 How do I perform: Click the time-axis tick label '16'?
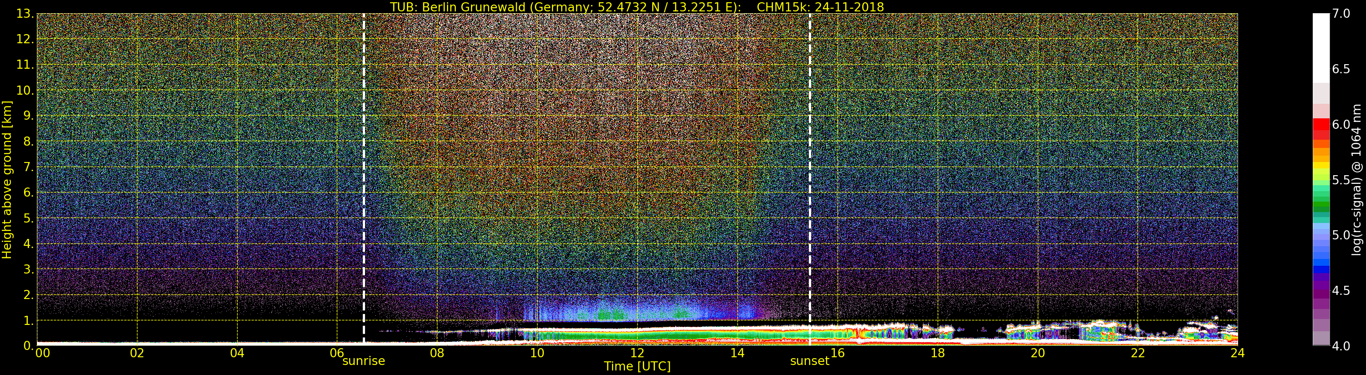point(838,353)
